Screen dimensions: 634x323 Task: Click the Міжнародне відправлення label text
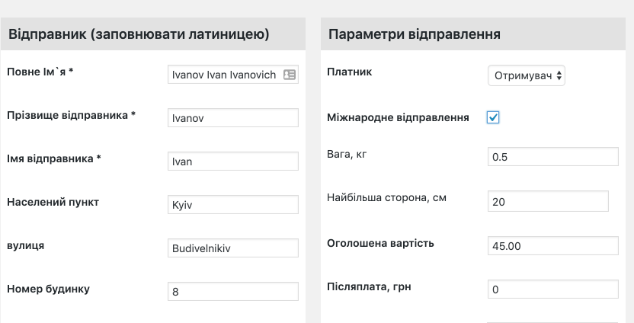398,117
